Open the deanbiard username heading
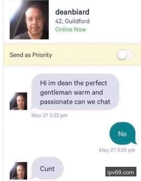Screen dimensions: 141x181 pos(72,12)
